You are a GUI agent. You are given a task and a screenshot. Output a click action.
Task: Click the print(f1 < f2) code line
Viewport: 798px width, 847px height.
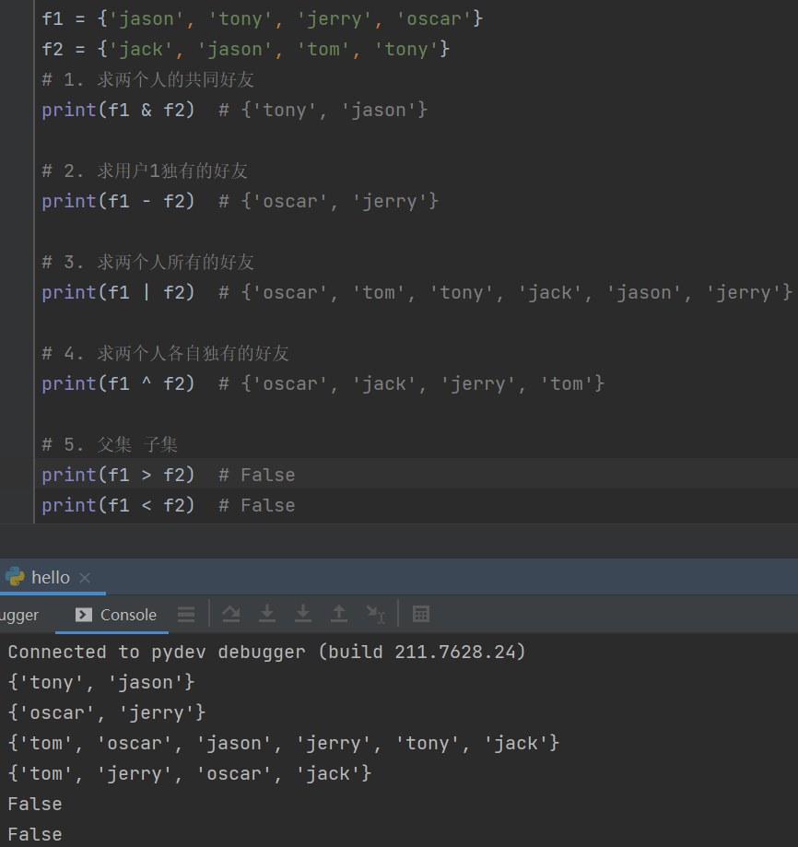[169, 506]
